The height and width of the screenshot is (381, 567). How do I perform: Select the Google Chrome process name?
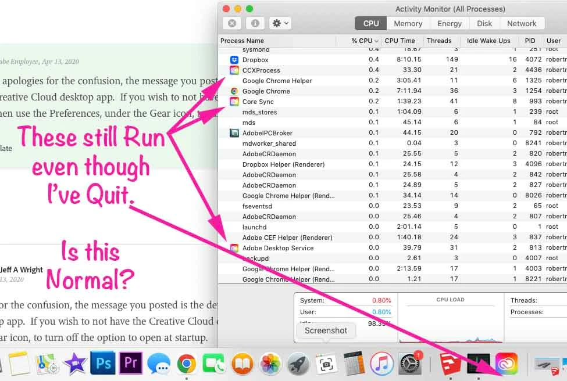266,91
